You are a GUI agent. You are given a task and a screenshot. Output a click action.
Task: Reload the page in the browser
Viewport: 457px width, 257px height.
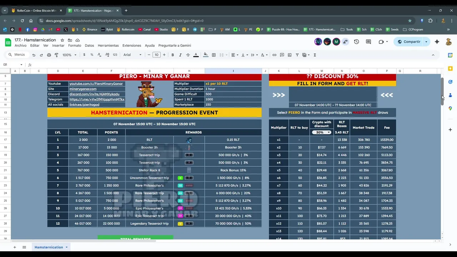click(22, 21)
